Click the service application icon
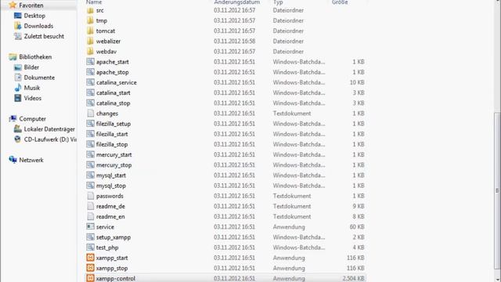 tap(91, 226)
